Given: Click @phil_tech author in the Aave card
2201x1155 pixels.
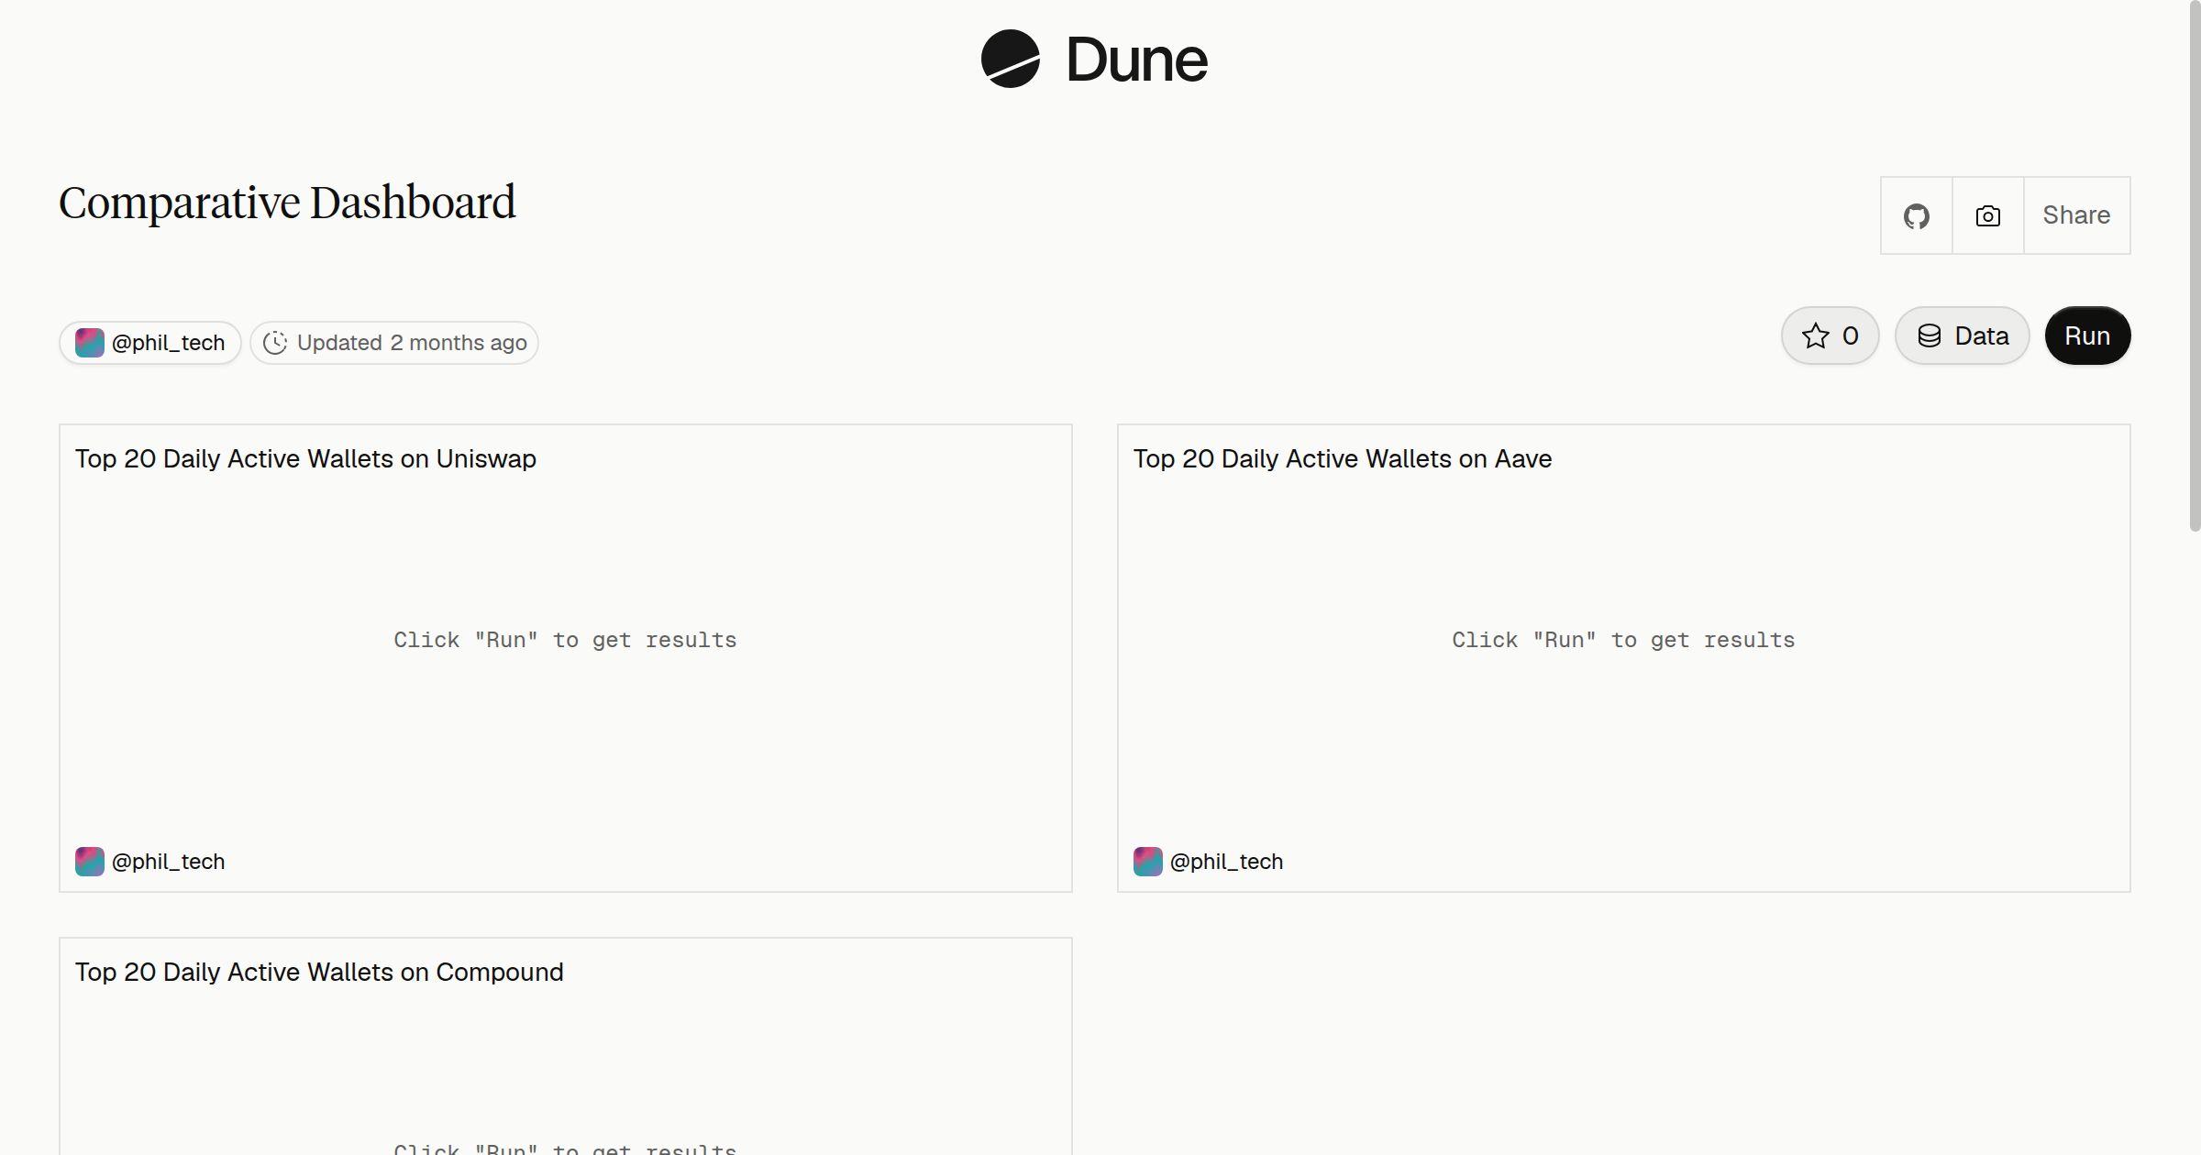Looking at the screenshot, I should pos(1226,862).
